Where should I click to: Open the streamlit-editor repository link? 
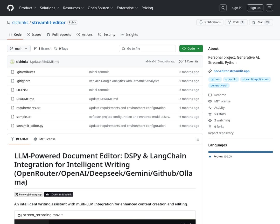pos(49,23)
